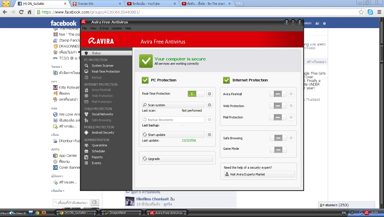Viewport: 384px width, 217px height.
Task: Toggle the Mail Protection switch
Action: click(x=278, y=117)
